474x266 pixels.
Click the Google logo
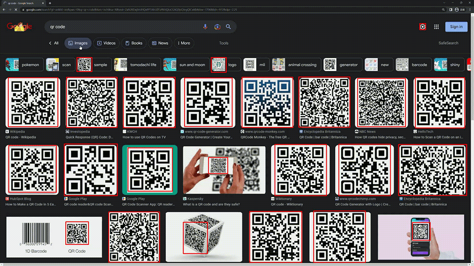[x=20, y=27]
